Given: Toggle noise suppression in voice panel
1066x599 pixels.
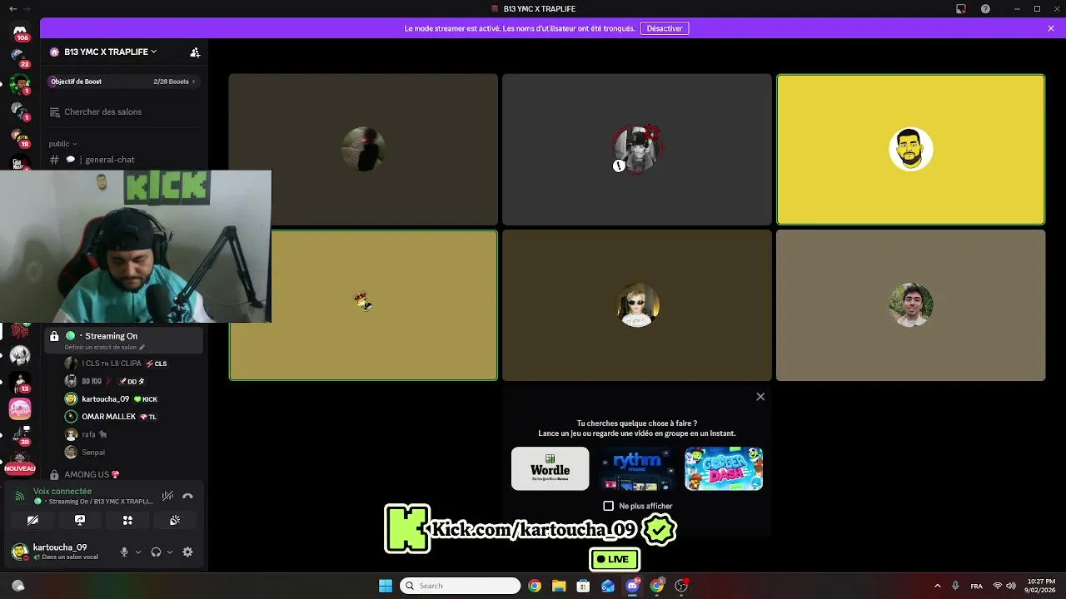Looking at the screenshot, I should click(x=167, y=496).
